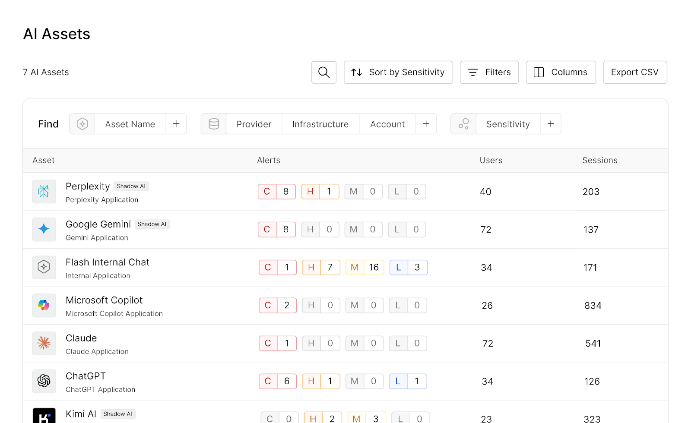Open the search magnifier button
The height and width of the screenshot is (423, 691).
coord(324,72)
